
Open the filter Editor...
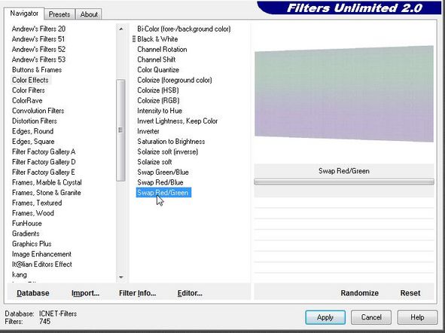(x=190, y=293)
